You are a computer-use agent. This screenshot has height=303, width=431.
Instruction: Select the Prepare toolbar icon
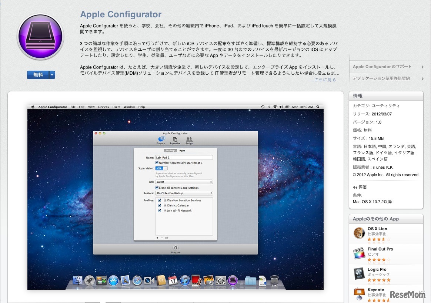pos(161,141)
